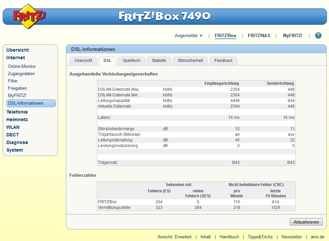Click the 844 upstream capacity value

pos(291,101)
